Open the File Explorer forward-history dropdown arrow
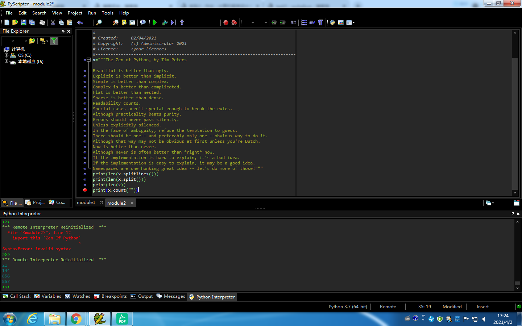The height and width of the screenshot is (326, 522). click(x=26, y=41)
